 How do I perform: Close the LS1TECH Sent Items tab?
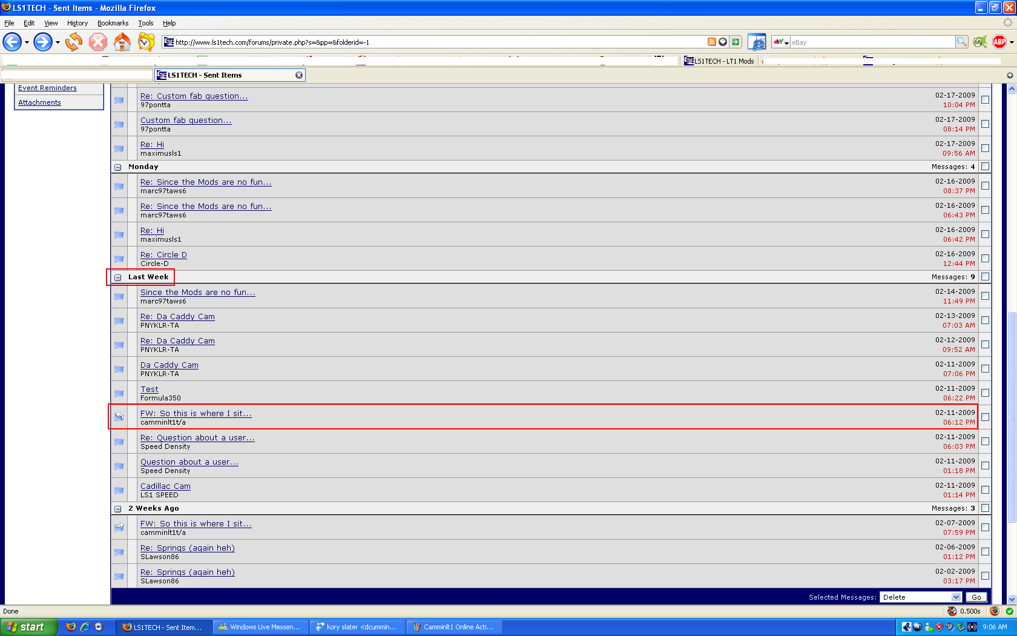coord(299,75)
